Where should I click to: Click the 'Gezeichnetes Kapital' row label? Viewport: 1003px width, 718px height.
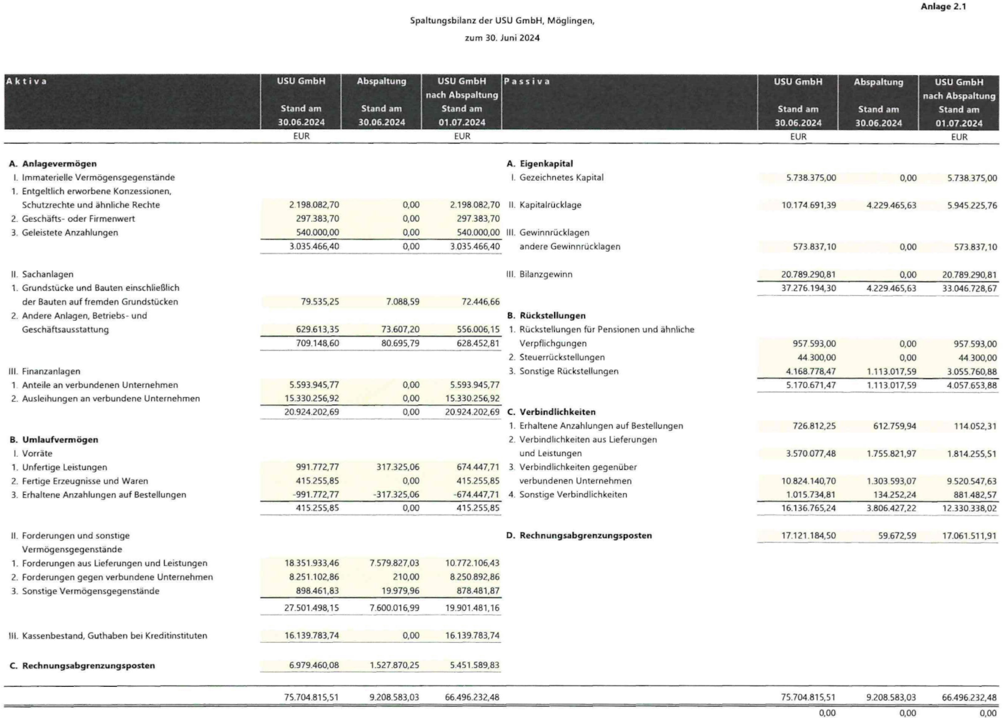(561, 177)
